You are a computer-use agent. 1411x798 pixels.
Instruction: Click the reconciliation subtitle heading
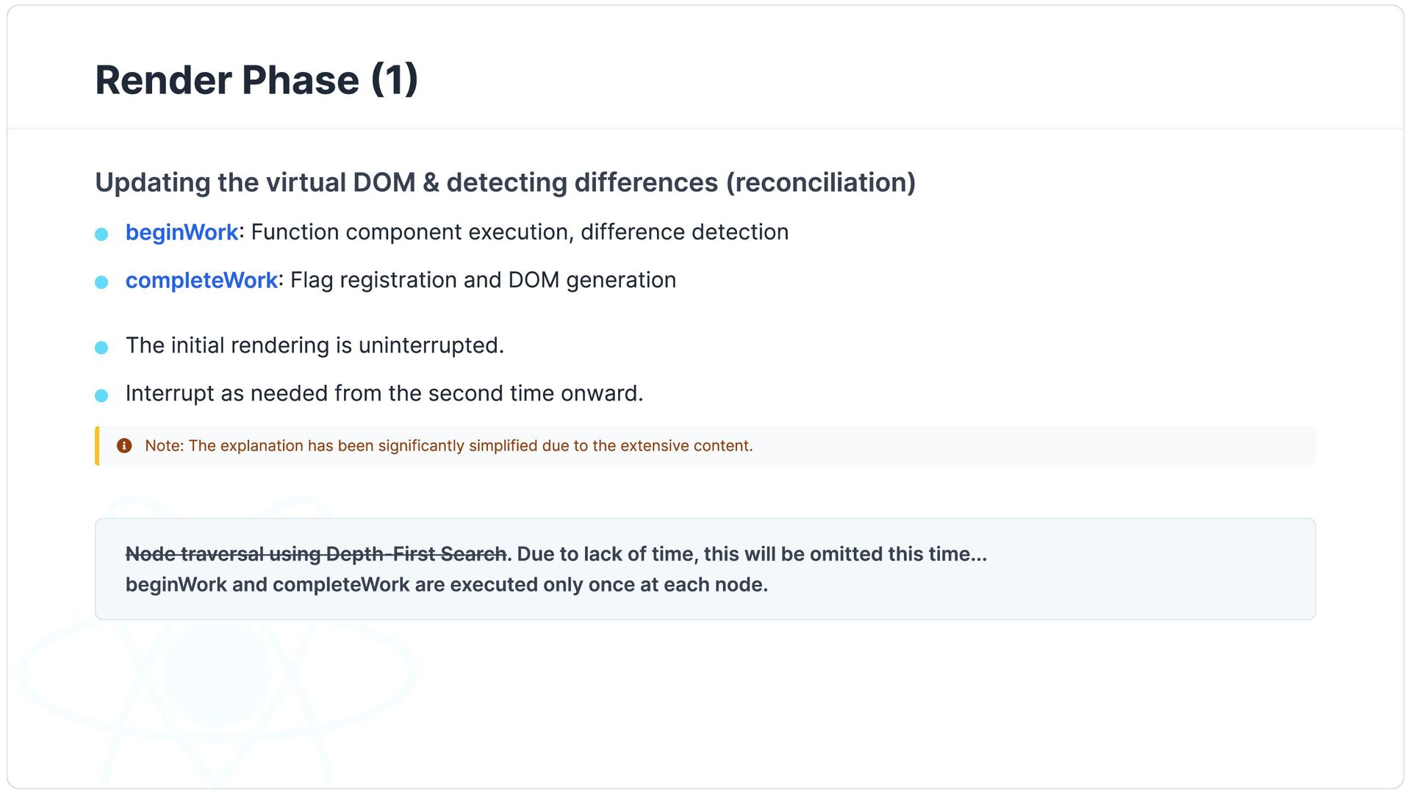(x=505, y=182)
